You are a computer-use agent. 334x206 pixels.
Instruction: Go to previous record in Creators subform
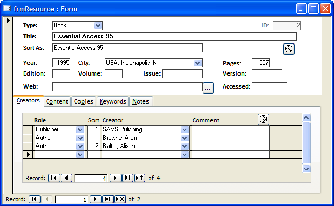coord(66,178)
